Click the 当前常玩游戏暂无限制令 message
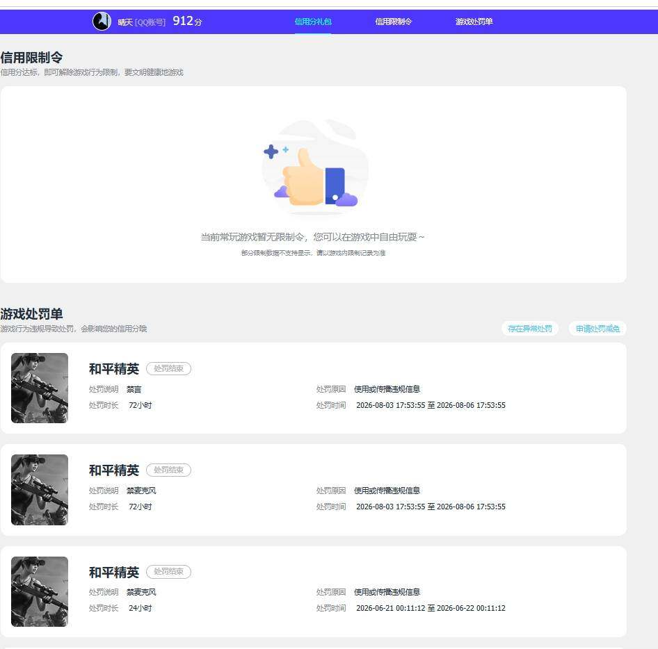The image size is (658, 649). click(312, 238)
